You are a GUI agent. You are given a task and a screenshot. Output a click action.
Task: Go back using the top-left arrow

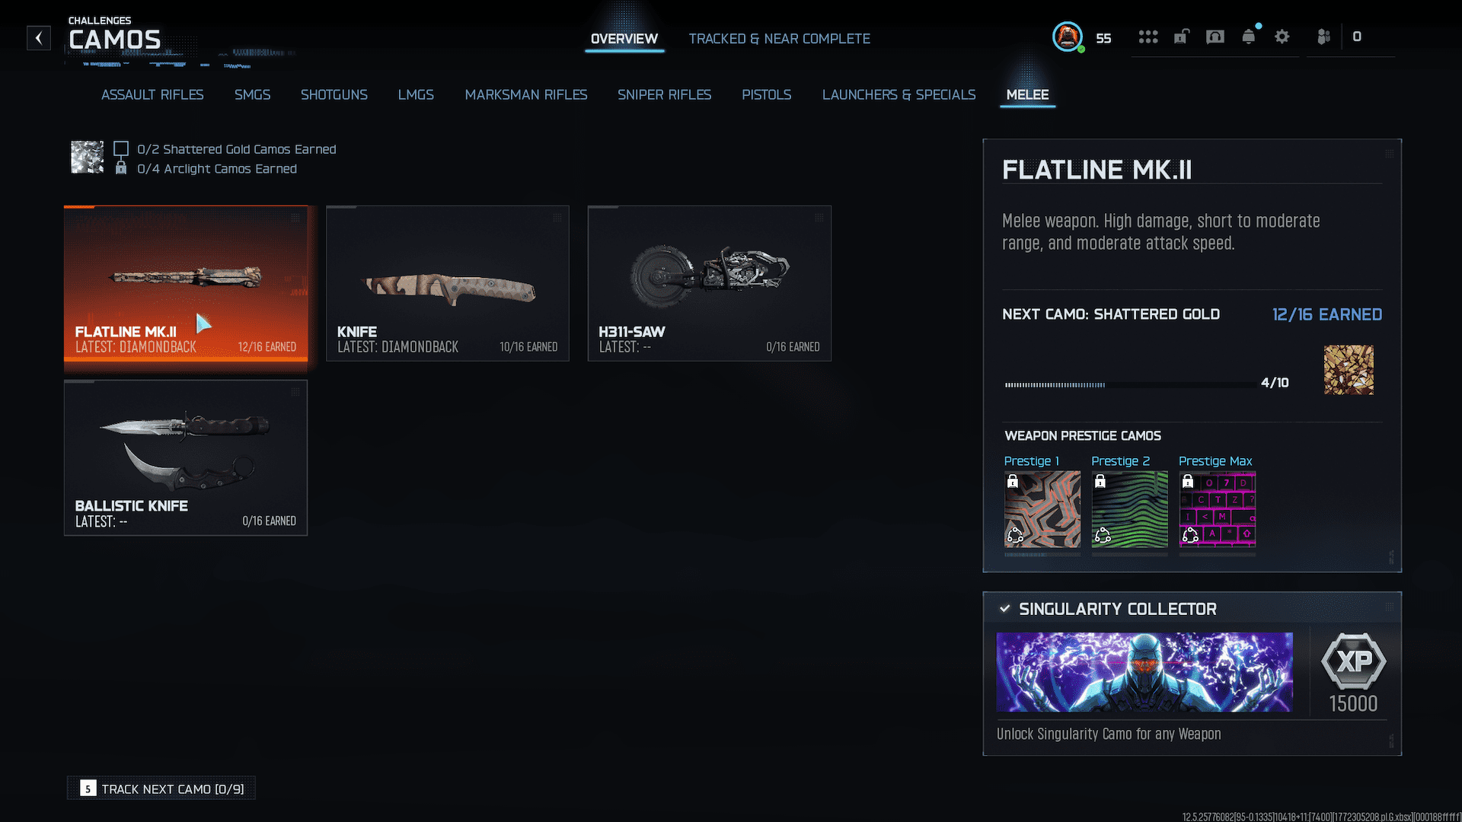click(x=39, y=38)
